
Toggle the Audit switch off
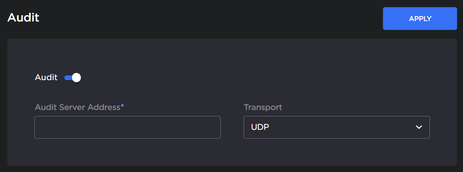coord(72,78)
